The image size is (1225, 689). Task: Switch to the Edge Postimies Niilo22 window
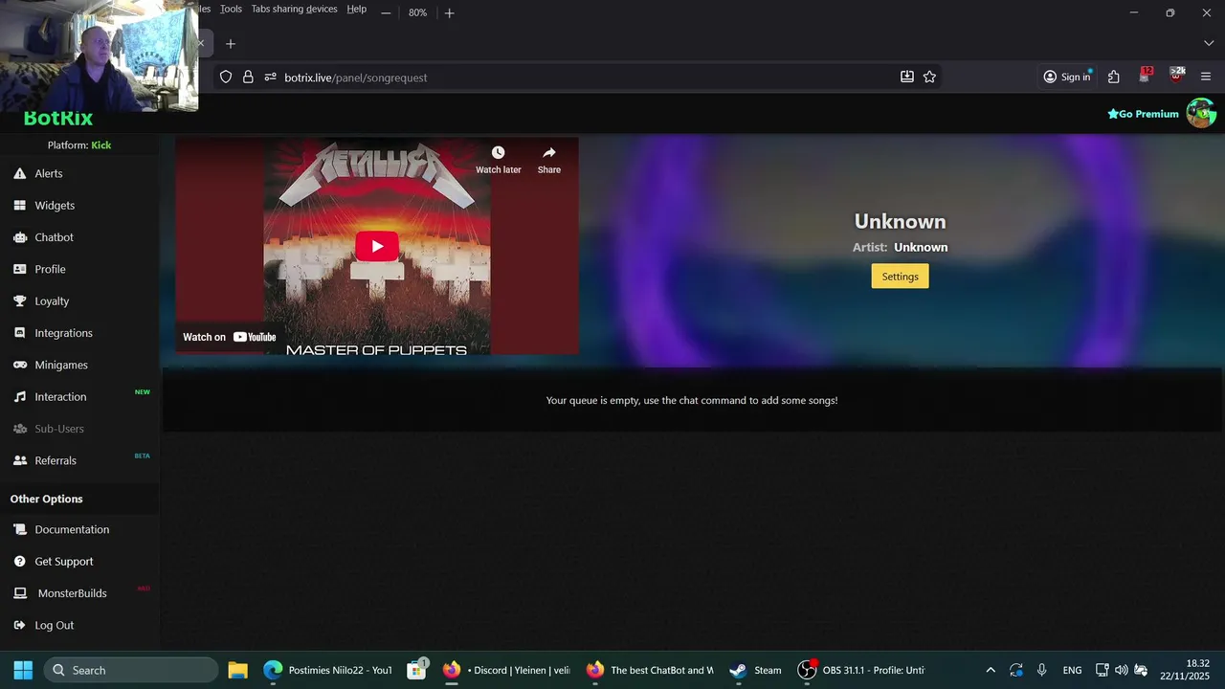[327, 670]
